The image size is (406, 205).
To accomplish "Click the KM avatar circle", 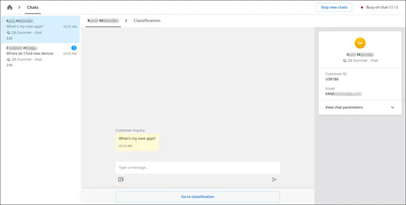I will (360, 43).
